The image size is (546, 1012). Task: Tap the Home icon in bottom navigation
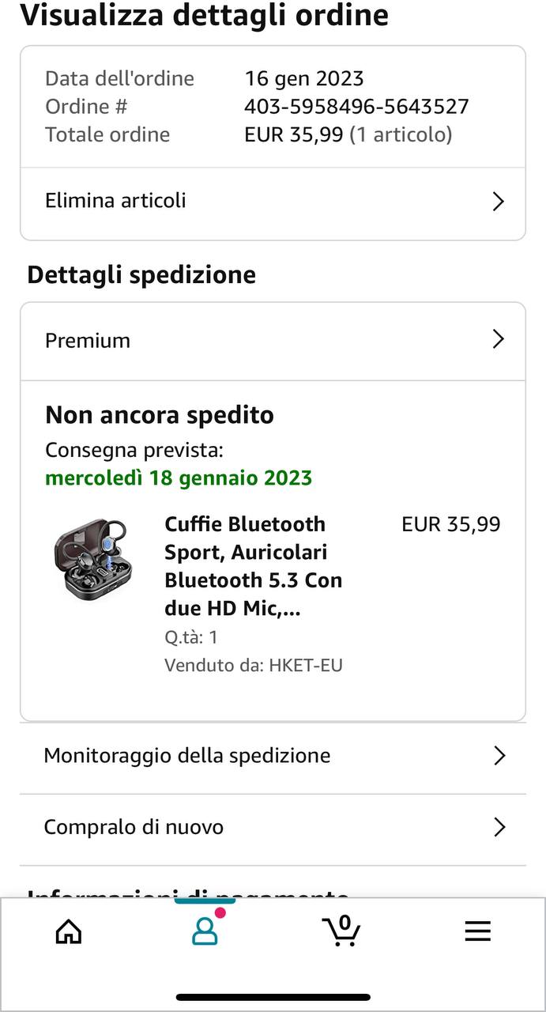point(69,931)
